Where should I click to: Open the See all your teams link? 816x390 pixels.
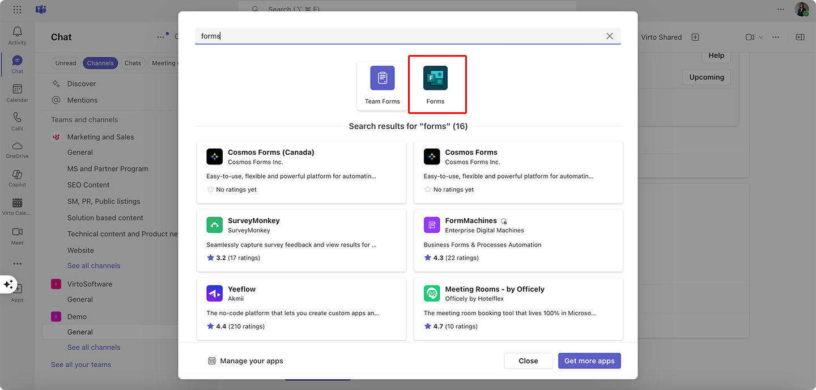point(81,364)
